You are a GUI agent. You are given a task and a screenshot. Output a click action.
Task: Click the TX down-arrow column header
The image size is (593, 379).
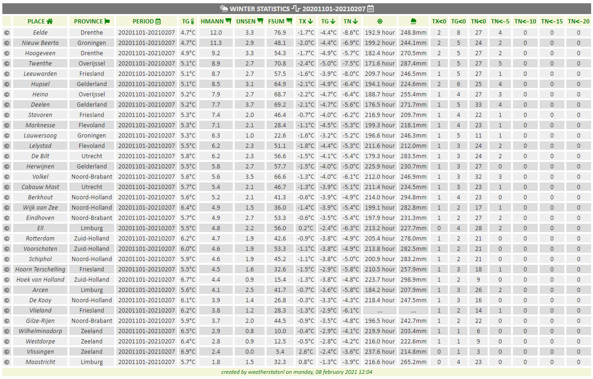306,21
